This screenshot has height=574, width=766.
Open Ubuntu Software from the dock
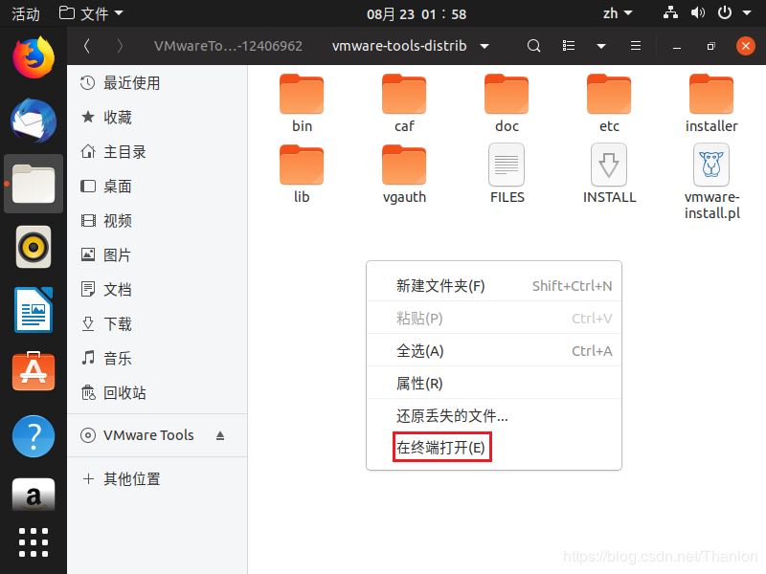coord(34,371)
